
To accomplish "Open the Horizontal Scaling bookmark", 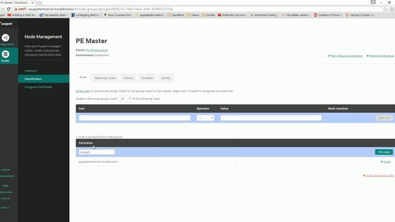I will (264, 15).
